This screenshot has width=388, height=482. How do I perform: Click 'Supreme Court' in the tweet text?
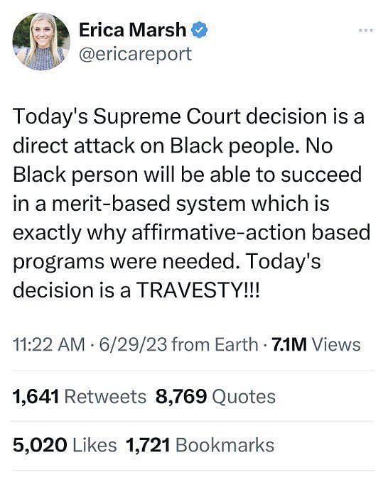[x=167, y=117]
